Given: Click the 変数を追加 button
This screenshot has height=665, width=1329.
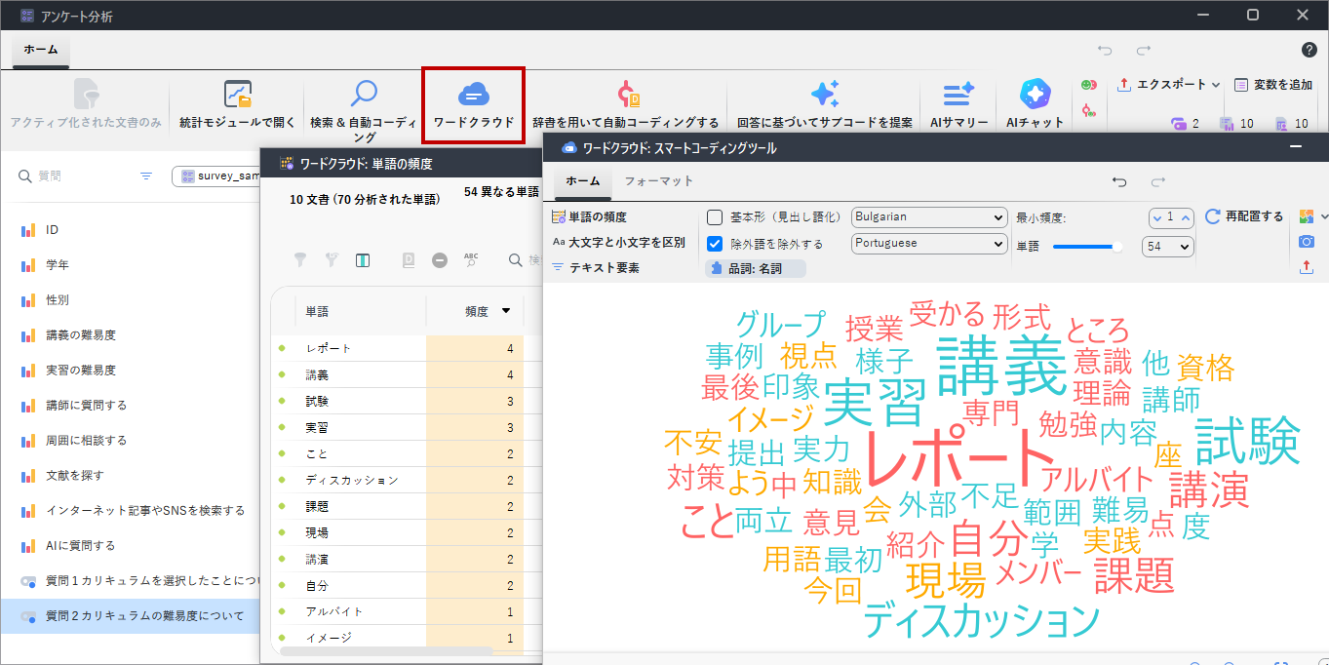Looking at the screenshot, I should [1272, 85].
